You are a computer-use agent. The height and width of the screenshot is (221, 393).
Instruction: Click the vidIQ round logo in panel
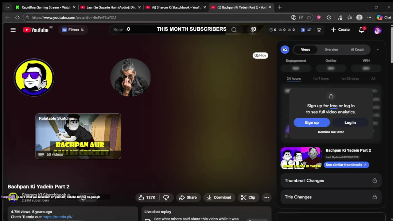285,49
